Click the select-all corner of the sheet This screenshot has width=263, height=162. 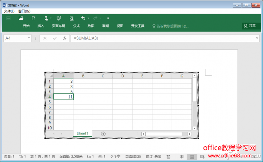(50, 76)
